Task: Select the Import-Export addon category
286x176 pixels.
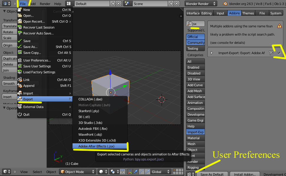Action: [195, 132]
